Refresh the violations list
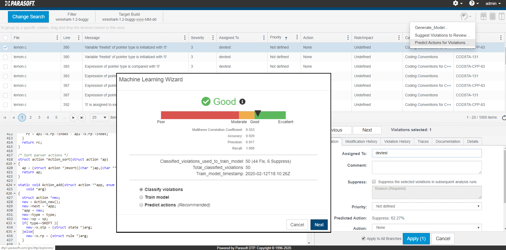This screenshot has height=250, width=506. [504, 118]
